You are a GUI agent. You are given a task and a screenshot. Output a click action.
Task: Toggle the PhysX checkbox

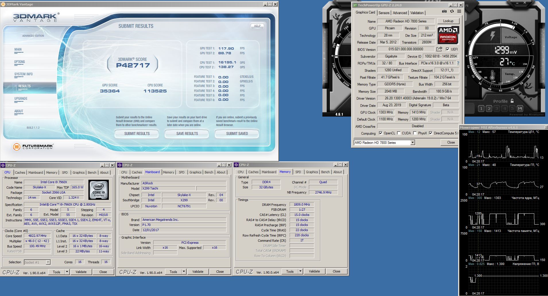pos(415,133)
